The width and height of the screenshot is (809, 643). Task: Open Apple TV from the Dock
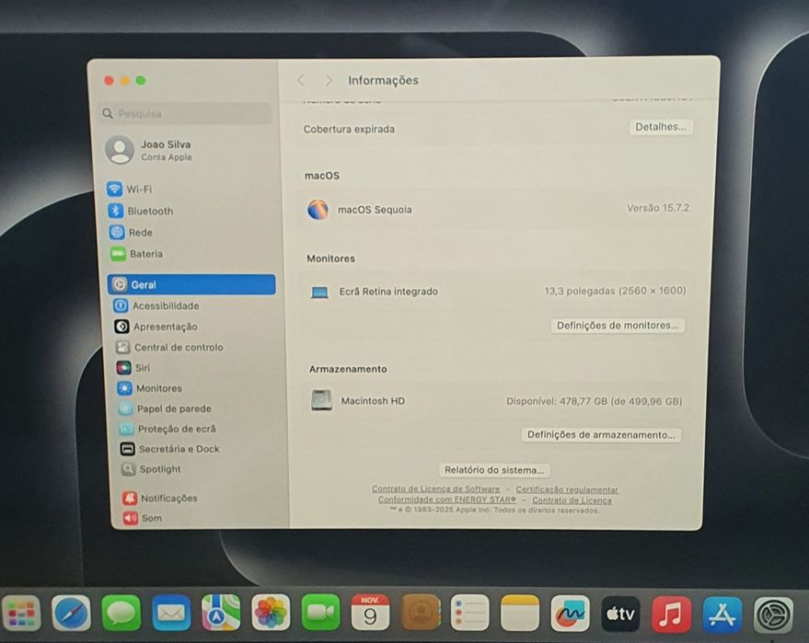pos(620,614)
